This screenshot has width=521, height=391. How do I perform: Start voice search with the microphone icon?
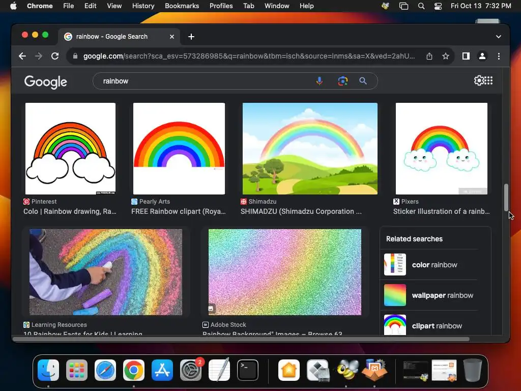point(320,81)
